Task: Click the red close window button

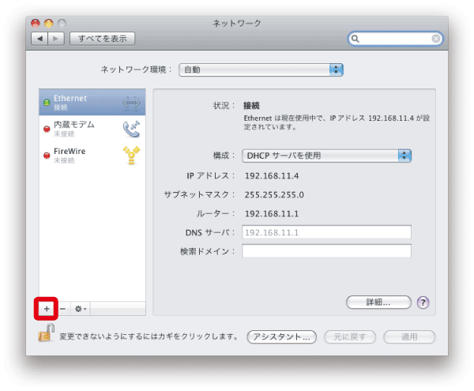Action: 36,23
